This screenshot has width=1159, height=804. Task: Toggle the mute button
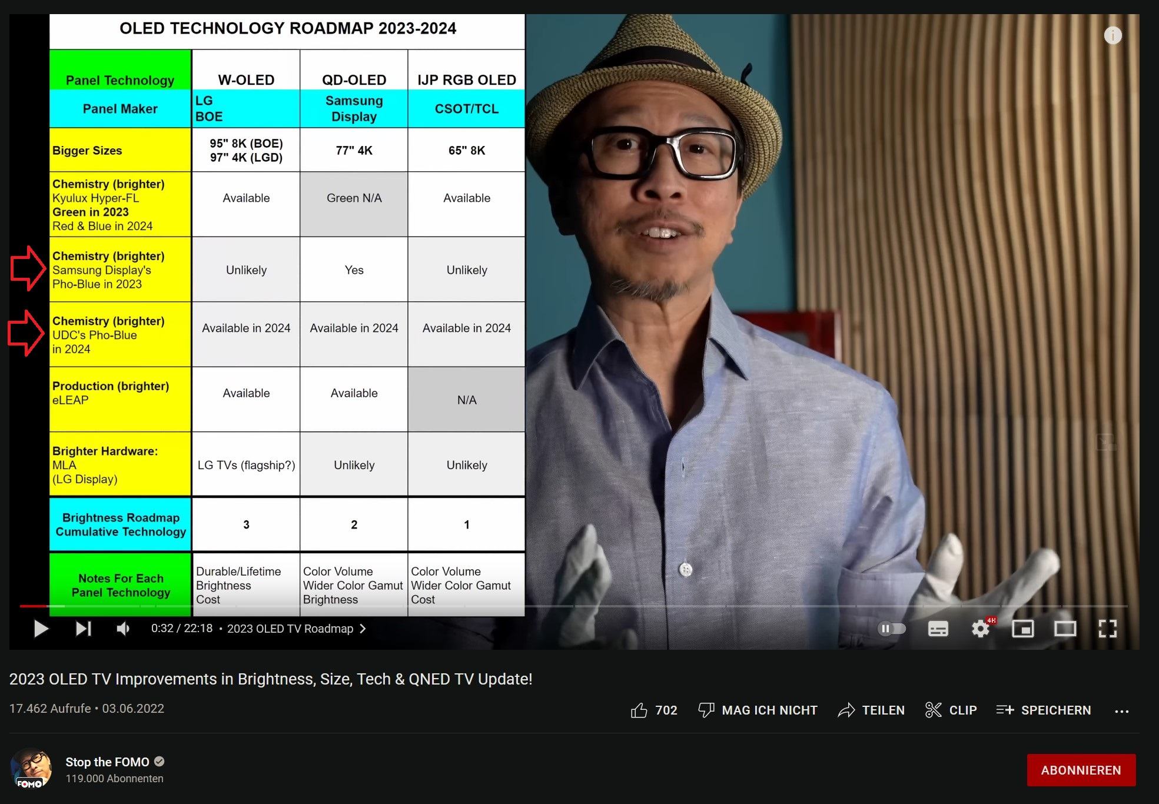pos(123,629)
